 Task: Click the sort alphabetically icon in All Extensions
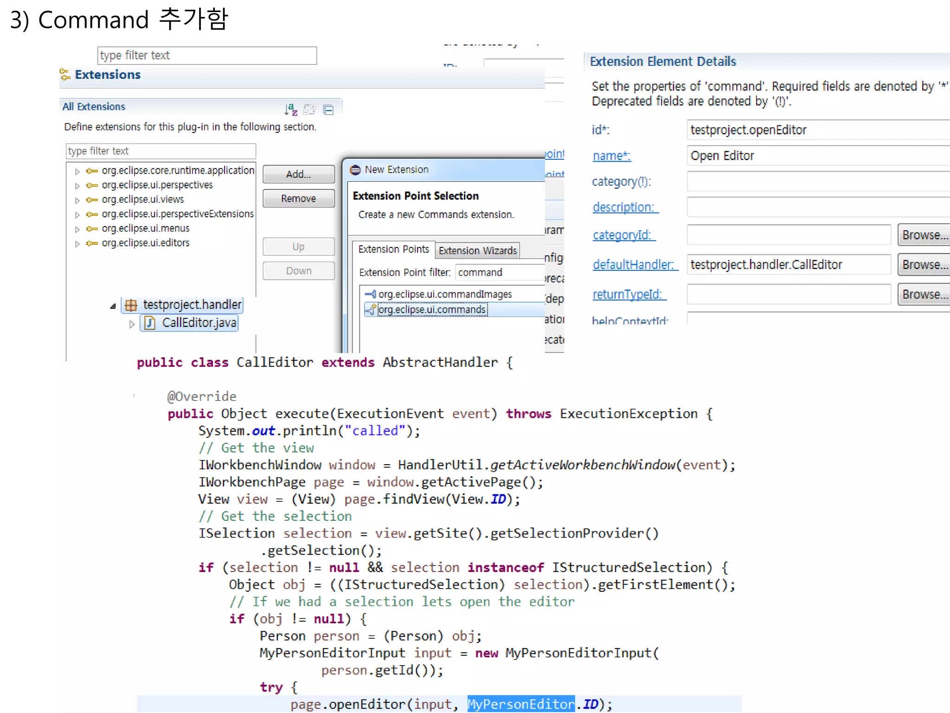click(x=291, y=110)
